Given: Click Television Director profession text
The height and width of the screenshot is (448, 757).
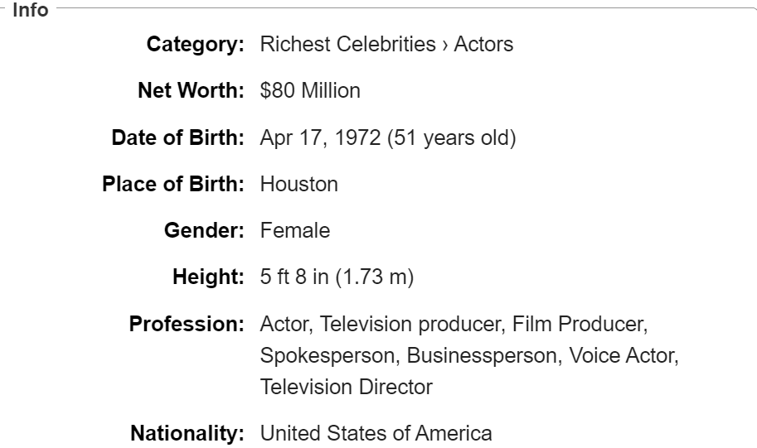Looking at the screenshot, I should click(346, 388).
